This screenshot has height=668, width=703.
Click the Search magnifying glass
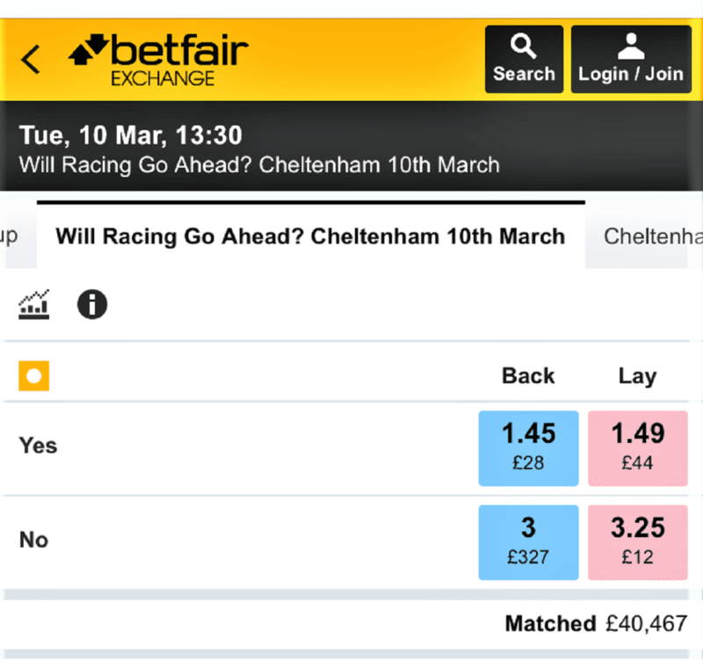(x=524, y=46)
